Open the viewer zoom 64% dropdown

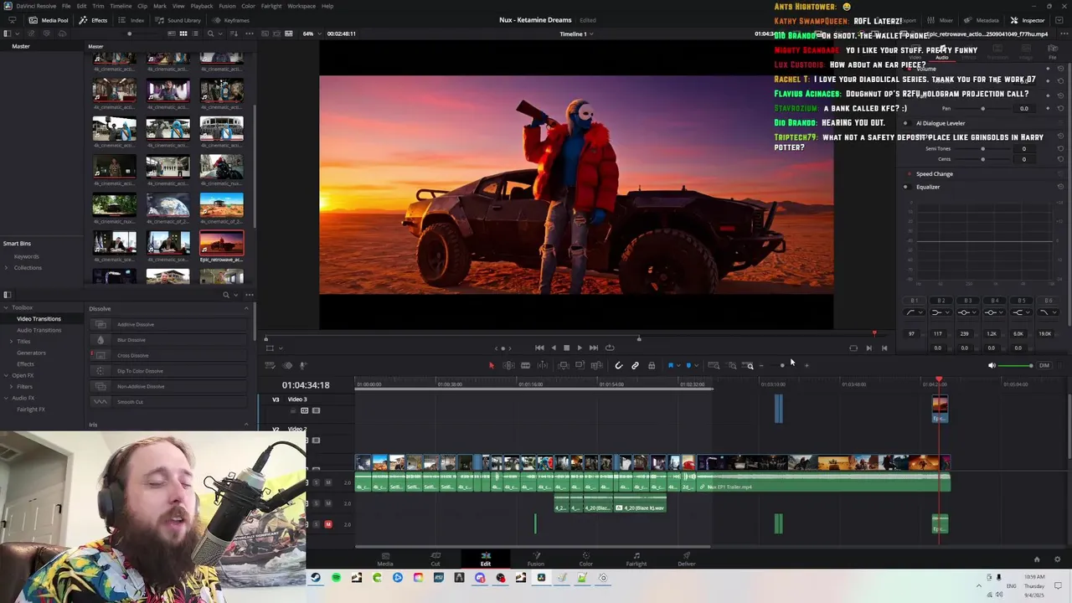point(312,33)
